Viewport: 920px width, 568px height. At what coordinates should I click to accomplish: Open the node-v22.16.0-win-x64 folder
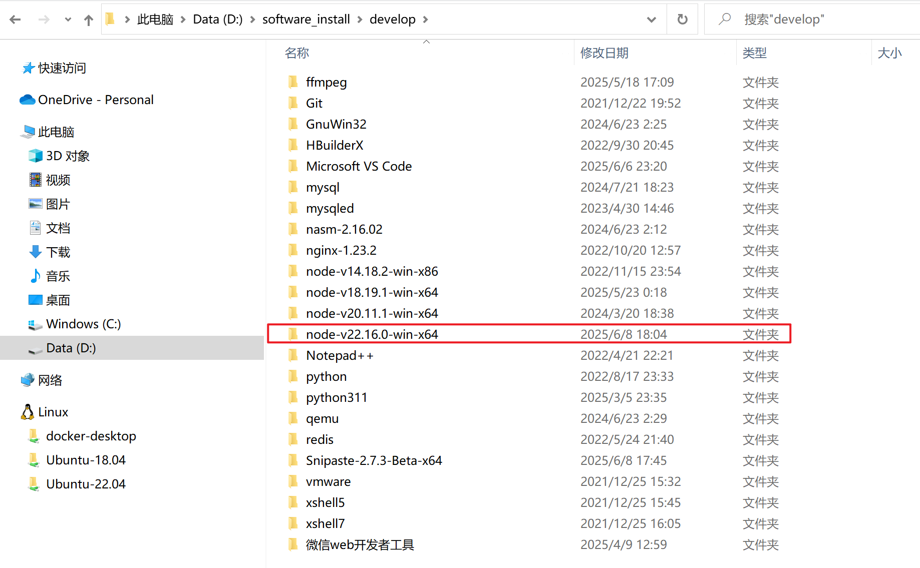[372, 334]
